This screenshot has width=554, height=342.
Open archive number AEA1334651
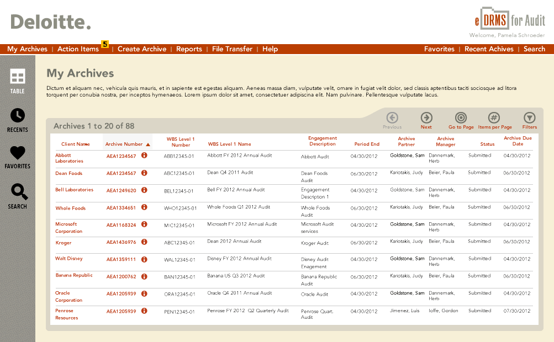click(121, 208)
